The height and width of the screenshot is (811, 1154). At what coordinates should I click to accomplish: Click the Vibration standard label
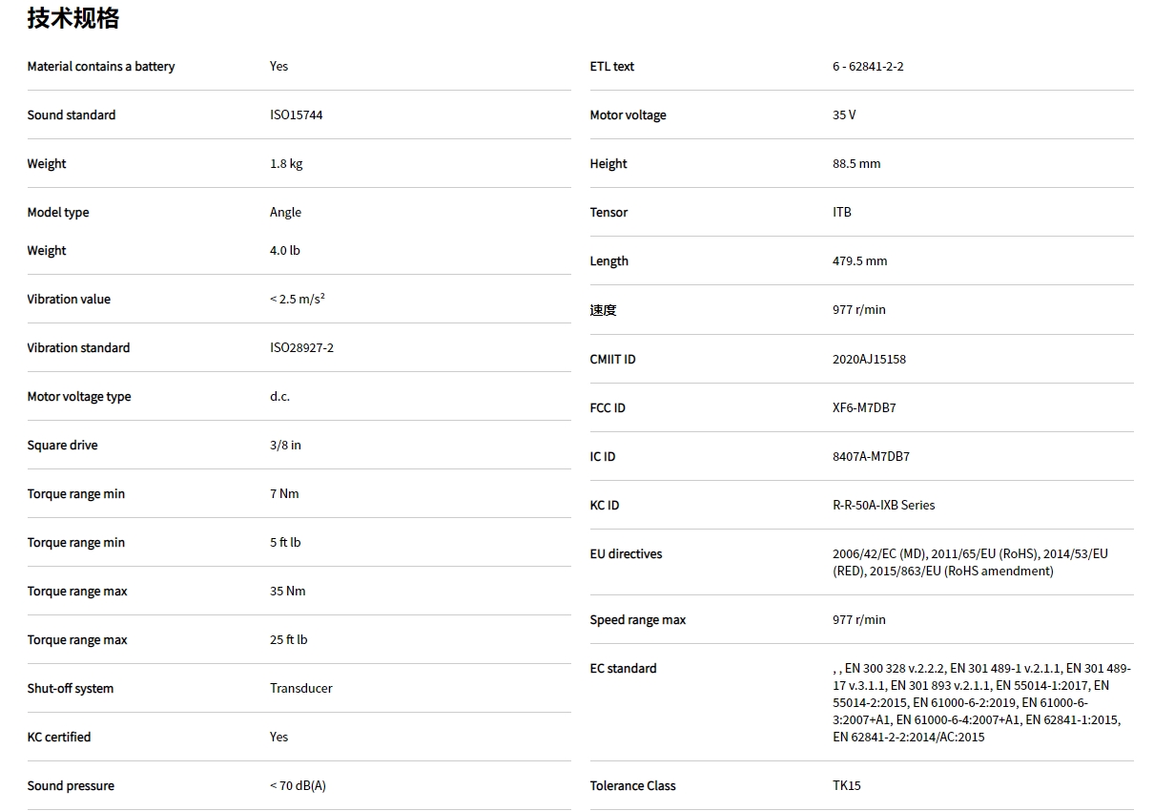pyautogui.click(x=78, y=348)
